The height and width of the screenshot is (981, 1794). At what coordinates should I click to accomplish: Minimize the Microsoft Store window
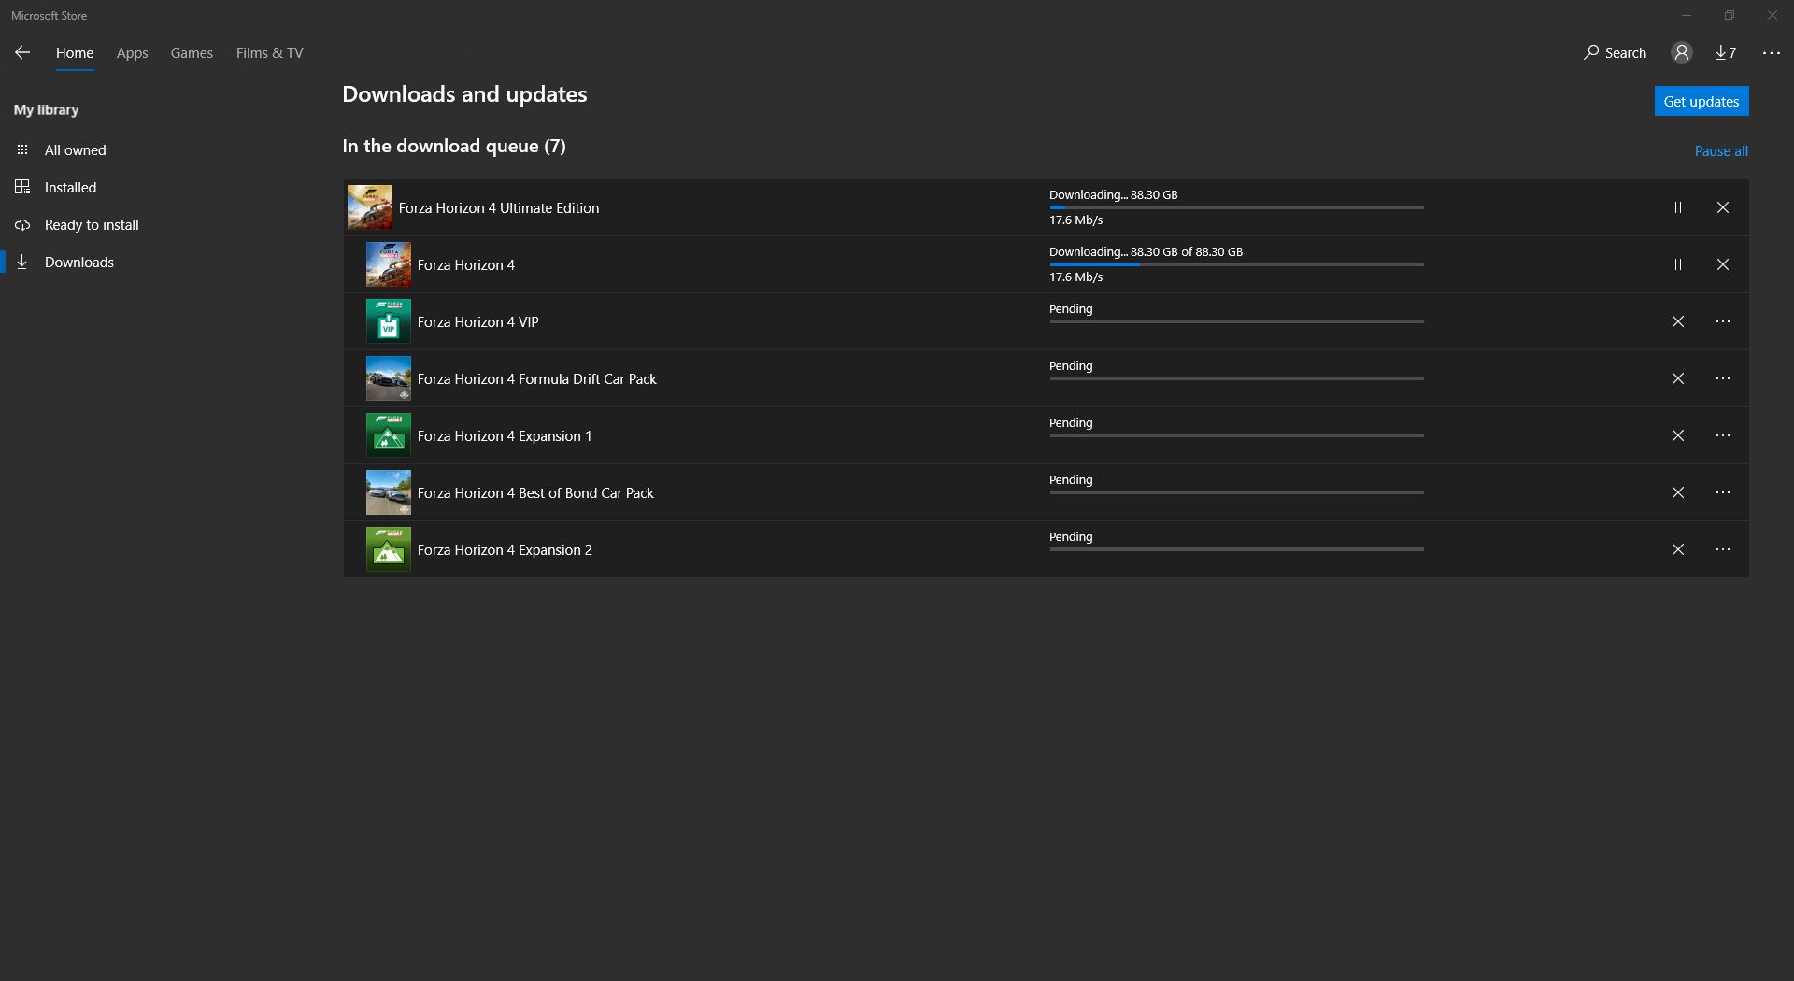pyautogui.click(x=1687, y=15)
